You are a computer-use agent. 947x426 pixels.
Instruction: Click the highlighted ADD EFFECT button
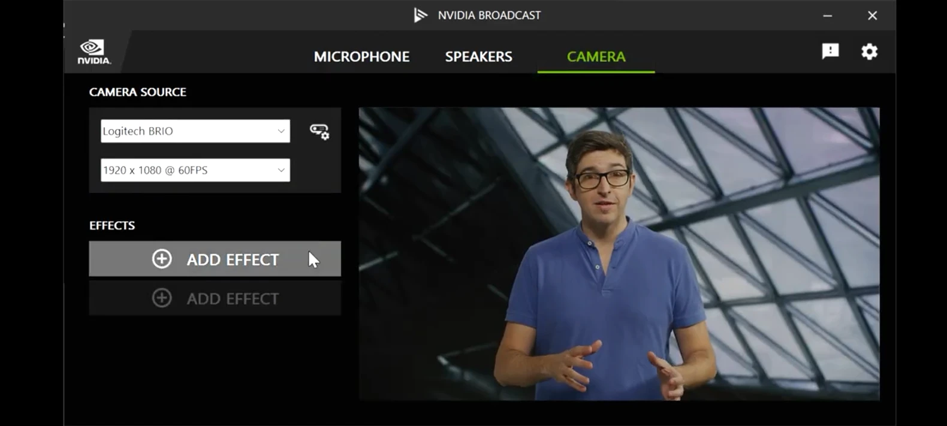(x=215, y=259)
